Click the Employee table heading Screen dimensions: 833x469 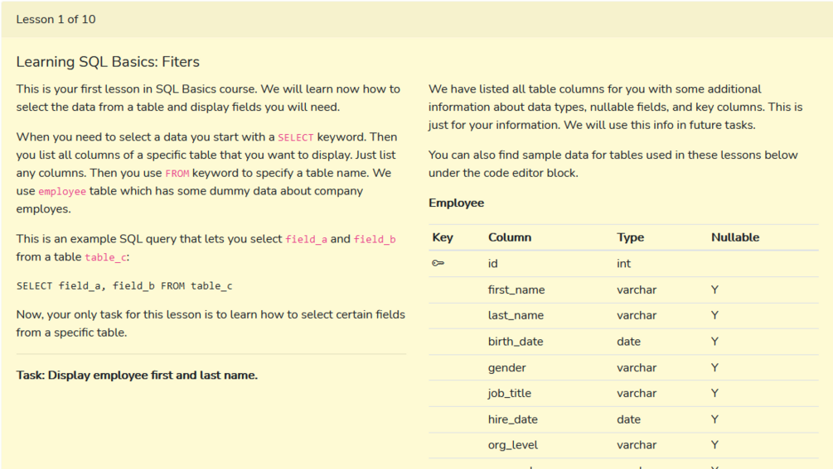point(456,203)
